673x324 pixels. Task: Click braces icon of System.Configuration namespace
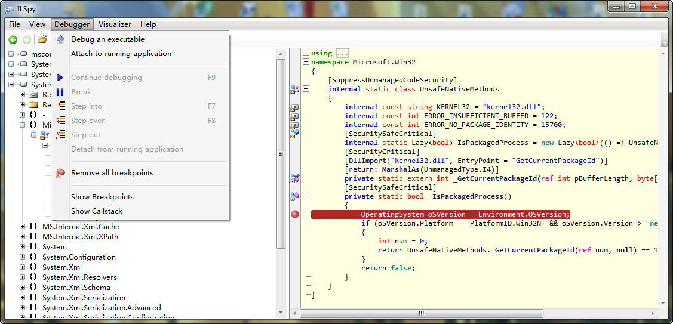pyautogui.click(x=33, y=257)
